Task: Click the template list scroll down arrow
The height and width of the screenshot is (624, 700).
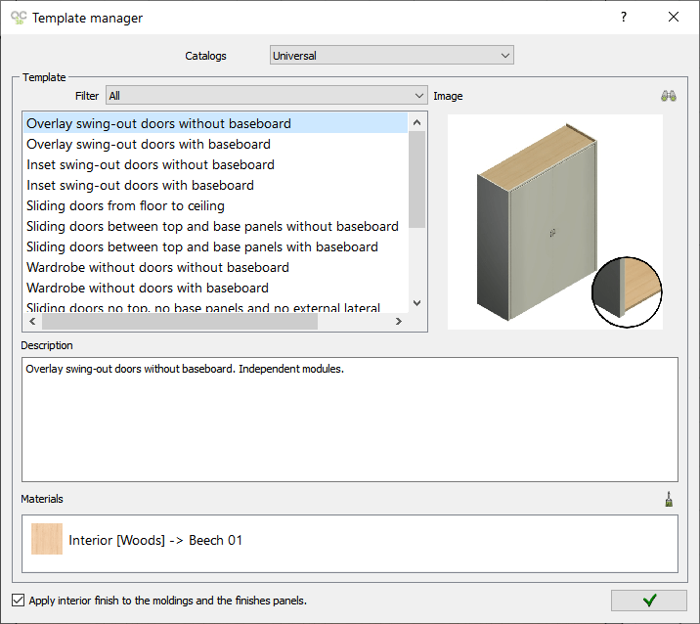Action: click(x=416, y=303)
